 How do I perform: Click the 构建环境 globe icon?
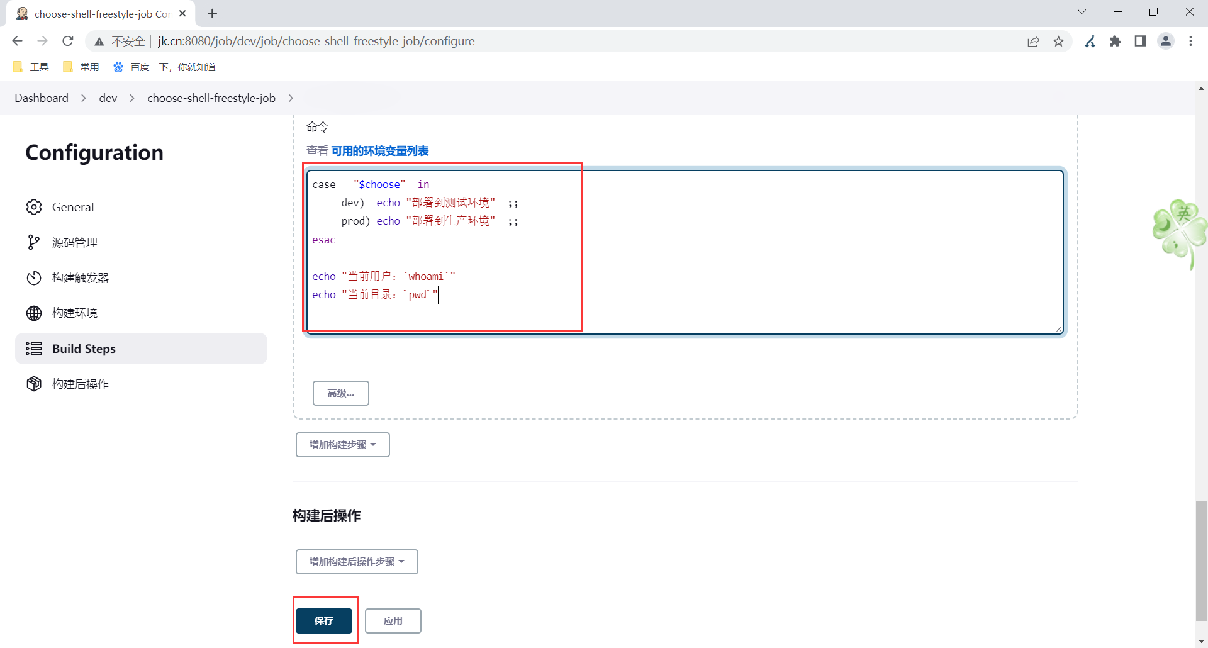34,313
